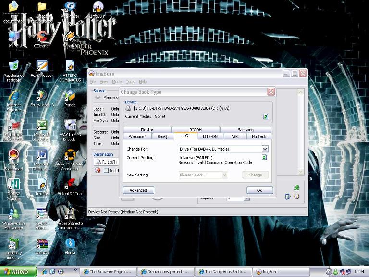Open the Inicio start menu
This screenshot has width=369, height=277.
pos(18,272)
